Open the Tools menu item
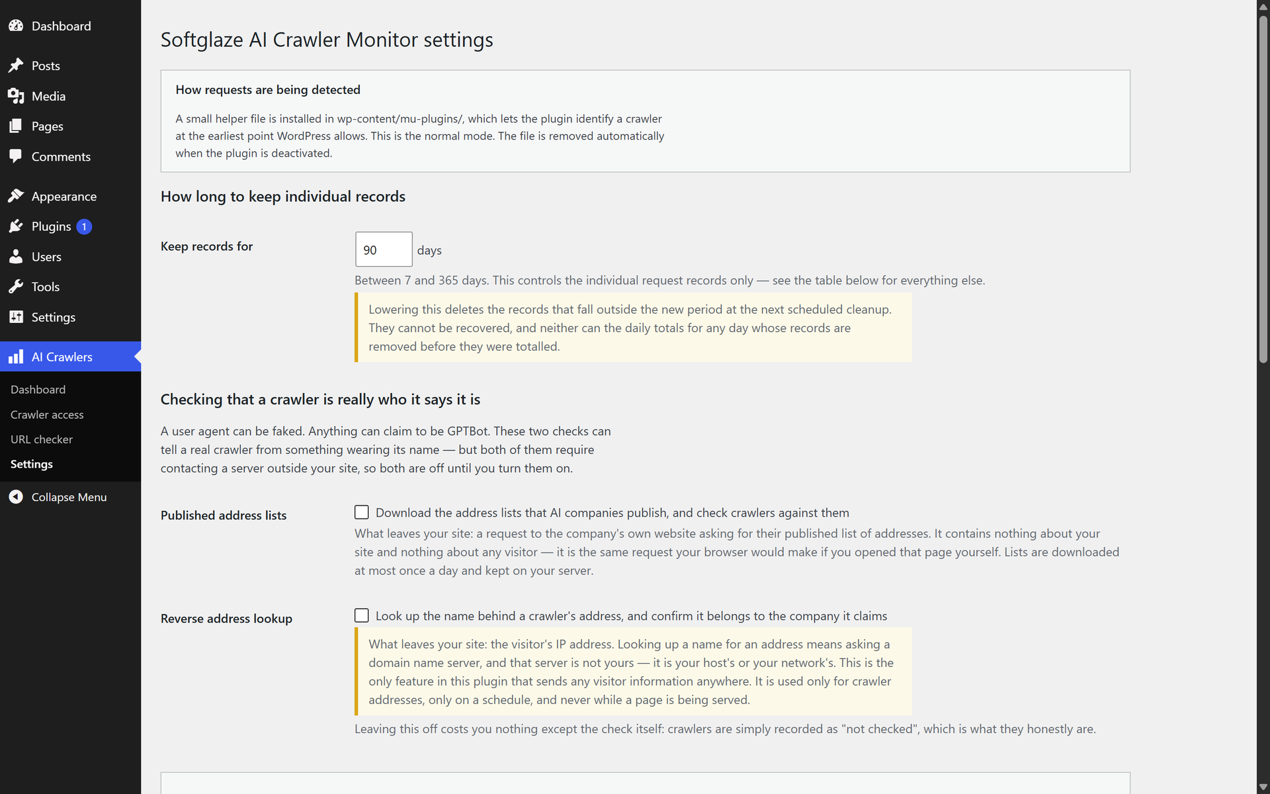 70,287
